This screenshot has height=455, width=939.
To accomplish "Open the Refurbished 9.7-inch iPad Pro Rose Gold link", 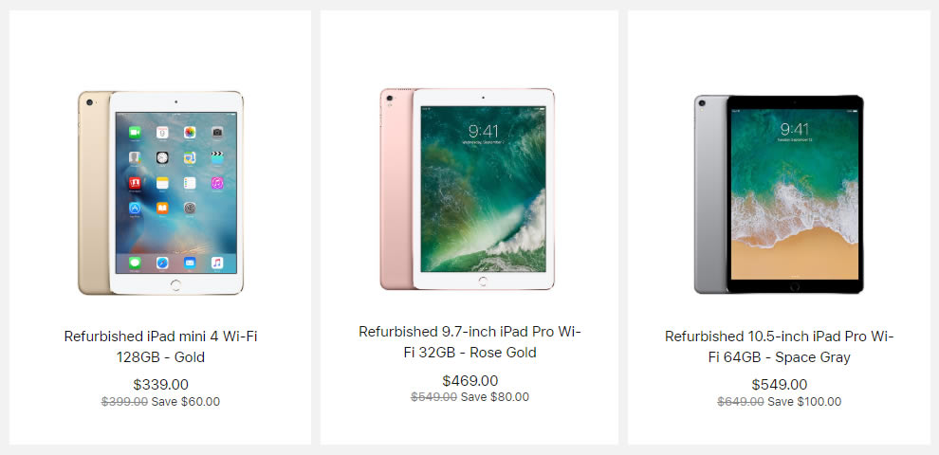I will click(x=469, y=342).
